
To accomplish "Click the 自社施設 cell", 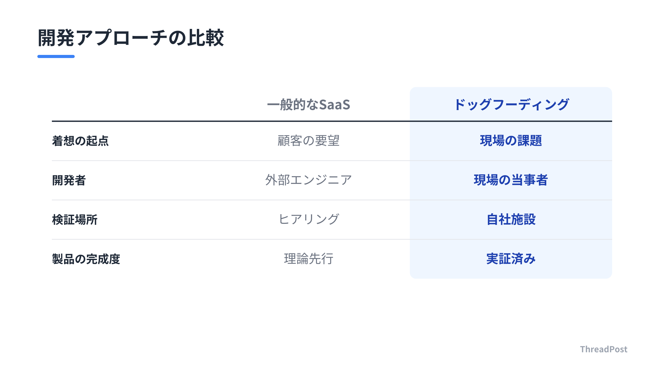I will pos(511,219).
